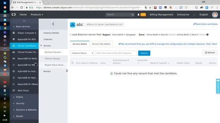Open ApsaraDB for MongoDB in sidebar
The image size is (220, 123).
coord(24,65)
